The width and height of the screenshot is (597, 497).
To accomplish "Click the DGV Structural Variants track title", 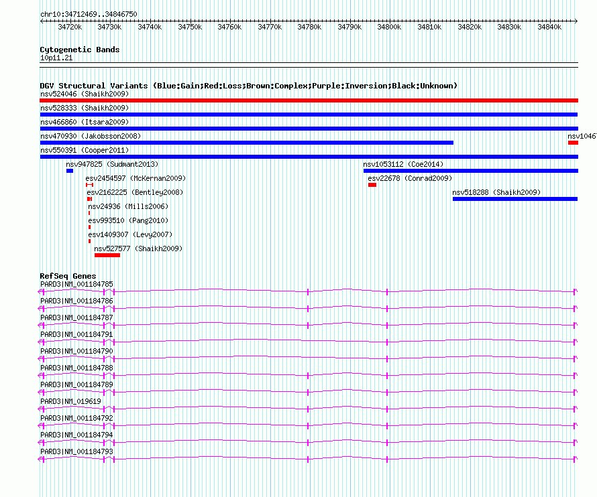I will tap(249, 86).
